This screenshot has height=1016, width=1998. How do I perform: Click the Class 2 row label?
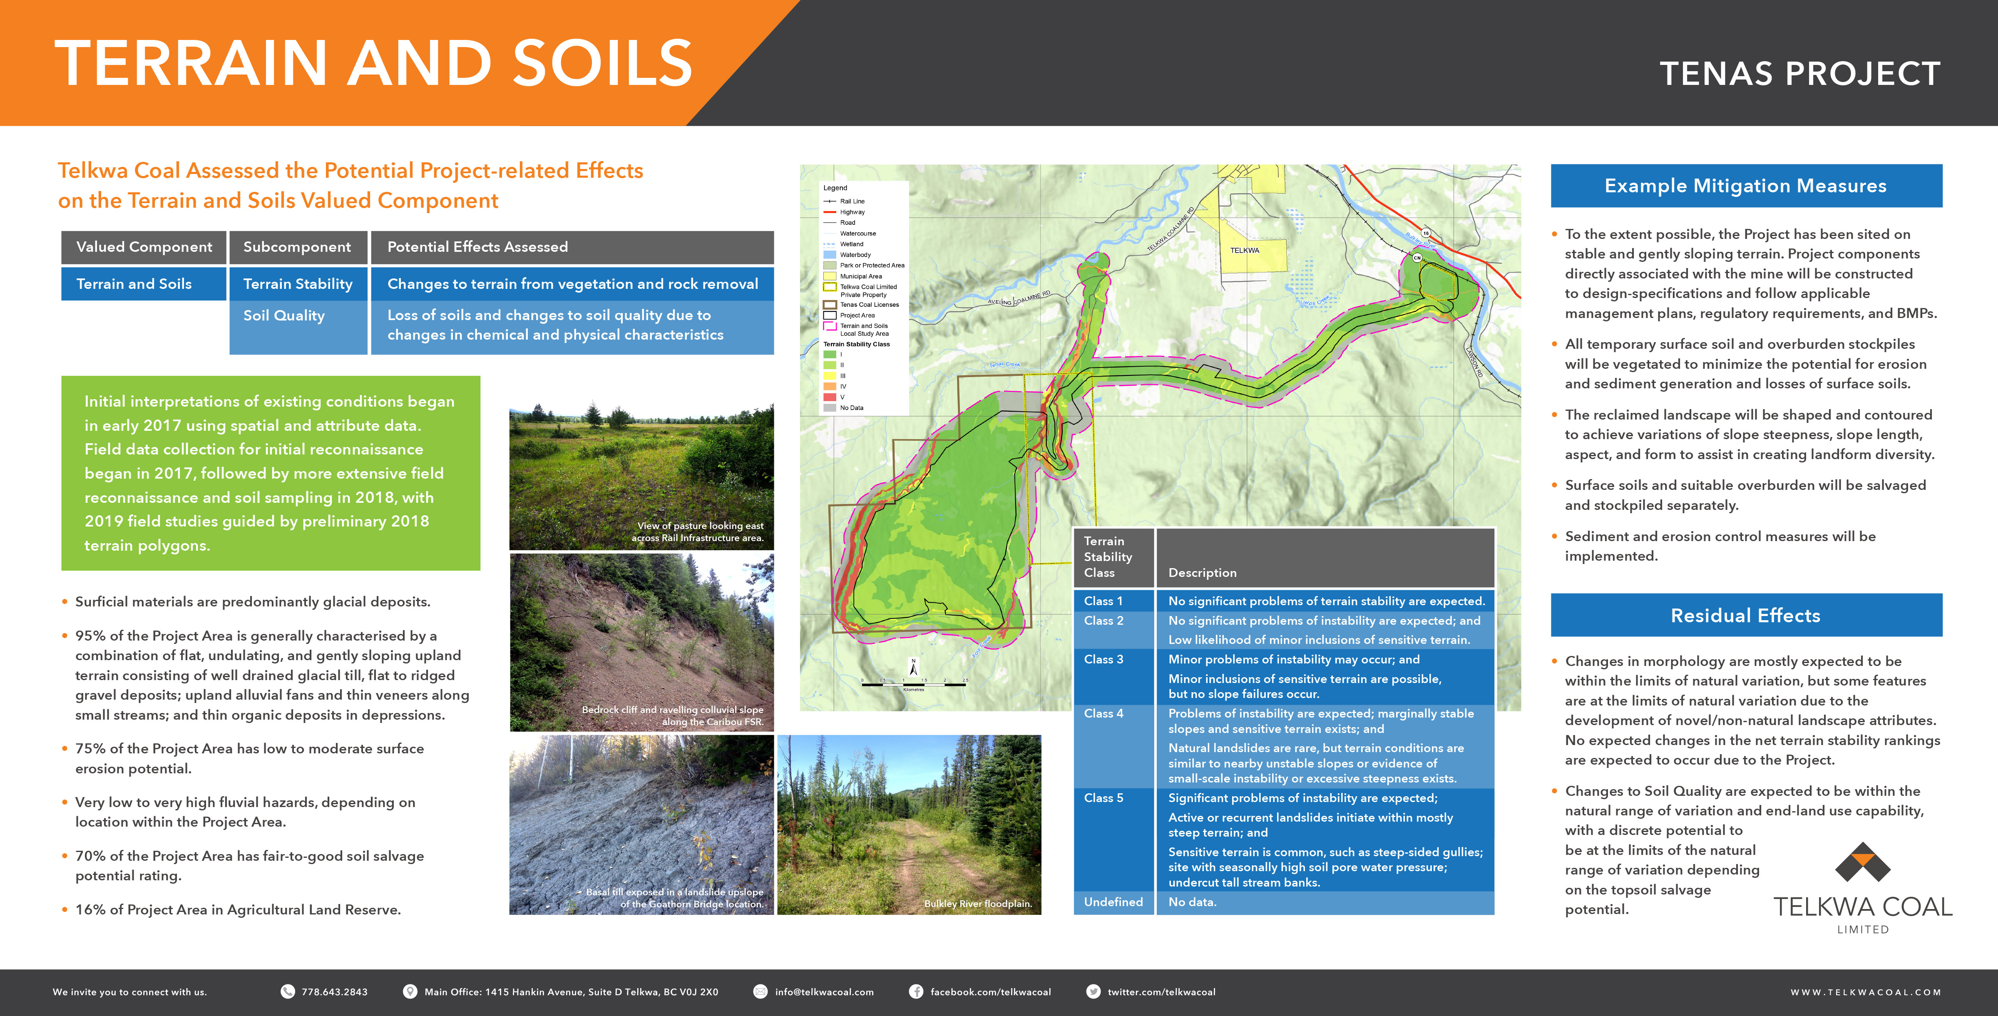point(1103,621)
